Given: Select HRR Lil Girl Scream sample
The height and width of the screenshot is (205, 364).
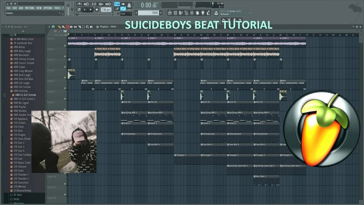Looking at the screenshot, I should pyautogui.click(x=26, y=95).
